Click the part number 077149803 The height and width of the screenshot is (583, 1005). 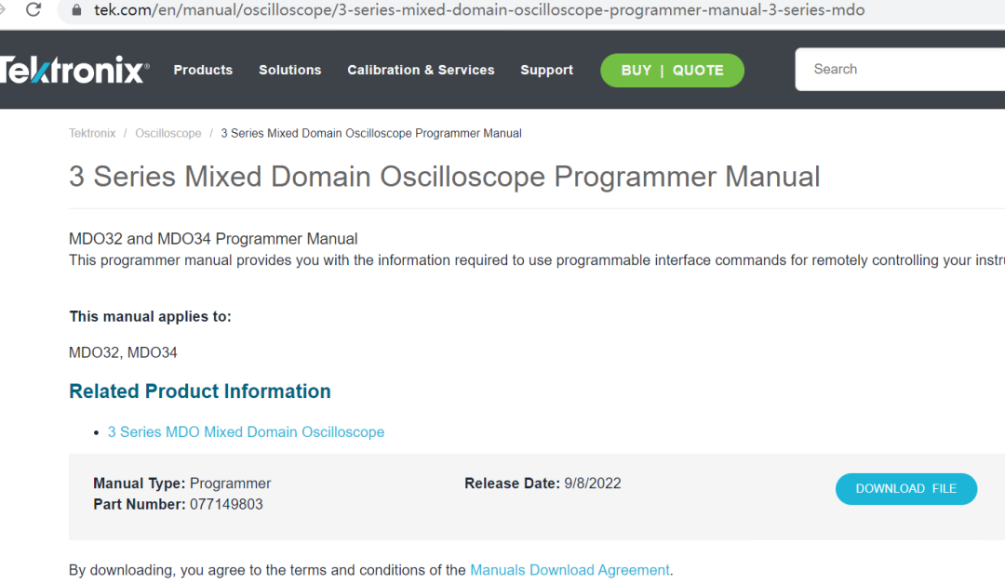[x=226, y=504]
